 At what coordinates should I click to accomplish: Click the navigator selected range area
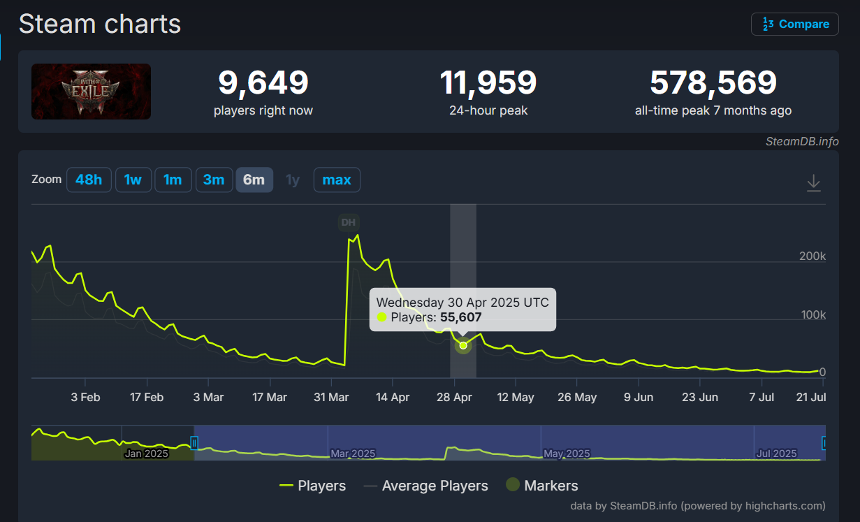509,442
